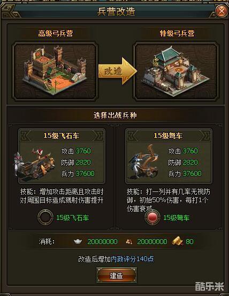Click the 选择出战兵种 section header

tap(115, 115)
